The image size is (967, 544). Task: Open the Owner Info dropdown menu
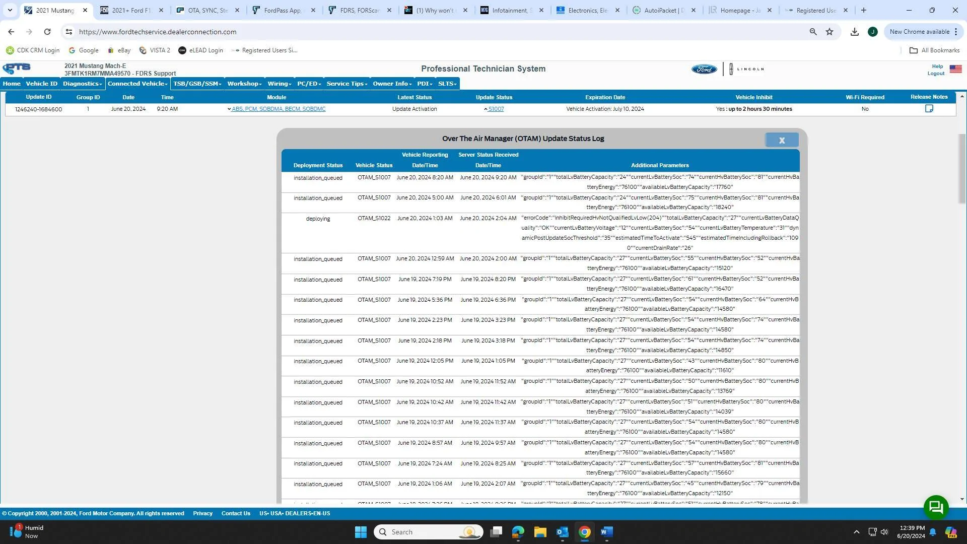point(392,84)
